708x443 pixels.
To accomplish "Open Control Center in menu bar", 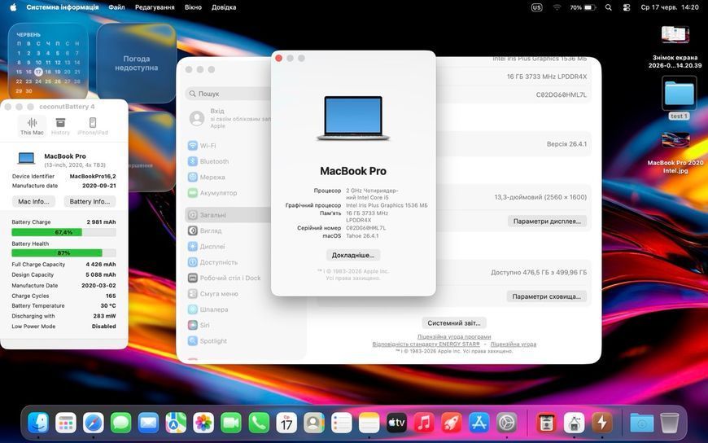I will tap(627, 7).
